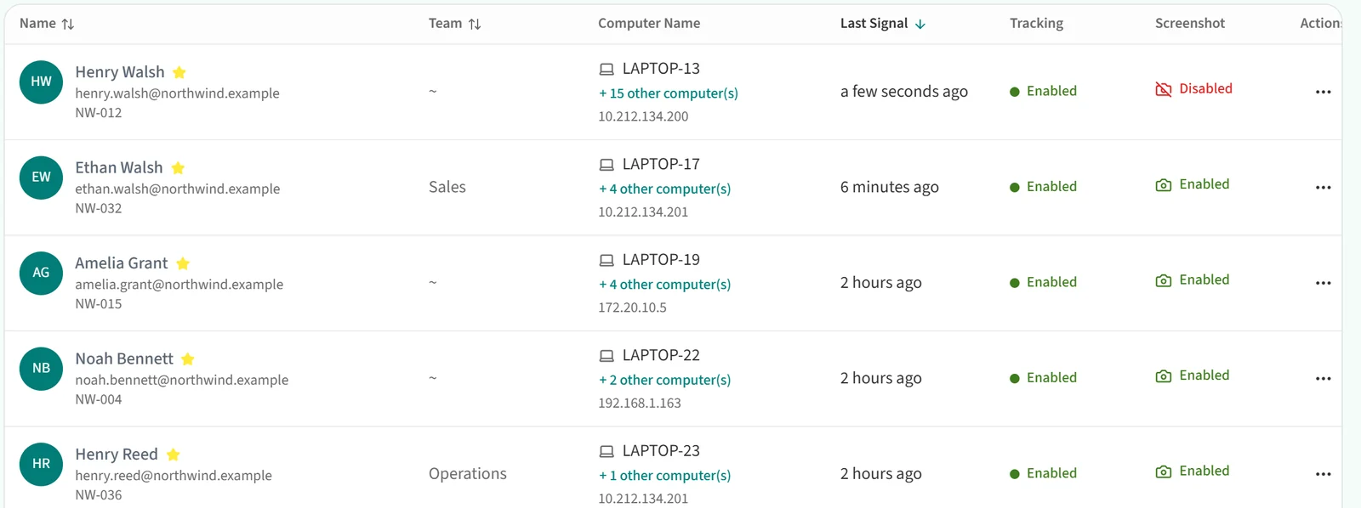Click Amelia Grant's yellow star icon

182,263
